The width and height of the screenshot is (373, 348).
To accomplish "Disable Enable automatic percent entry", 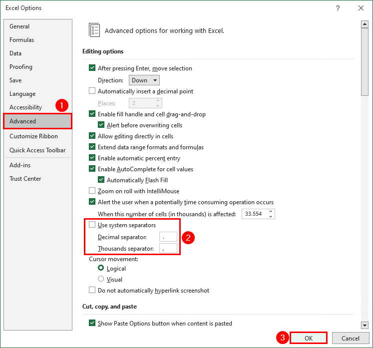I will [x=92, y=158].
